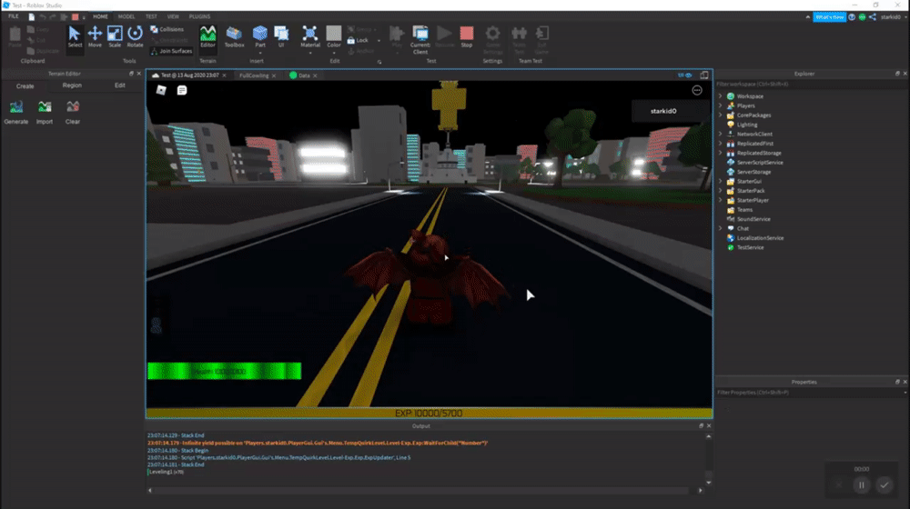The image size is (910, 509).
Task: Click the Output horizontal scrollbar
Action: point(425,491)
